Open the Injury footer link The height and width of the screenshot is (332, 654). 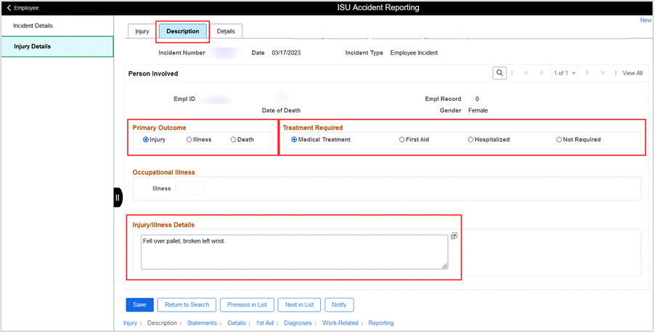tap(130, 323)
